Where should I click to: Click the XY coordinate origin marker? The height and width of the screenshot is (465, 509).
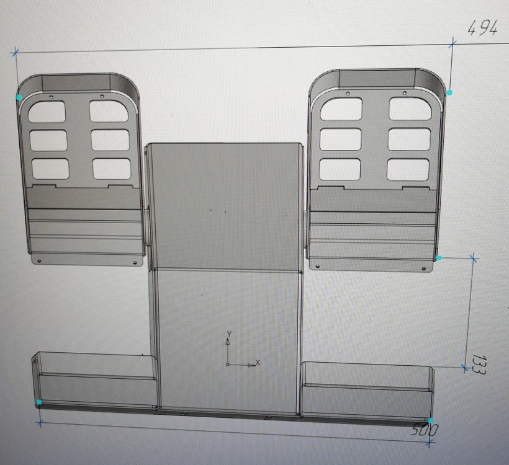point(228,365)
